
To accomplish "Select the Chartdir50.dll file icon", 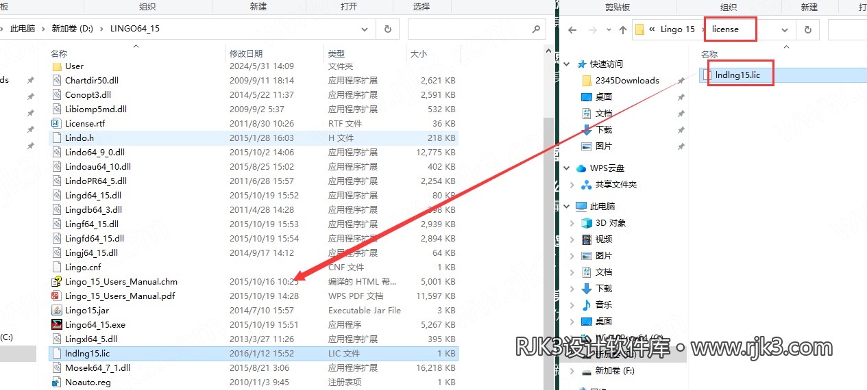I will pyautogui.click(x=57, y=81).
